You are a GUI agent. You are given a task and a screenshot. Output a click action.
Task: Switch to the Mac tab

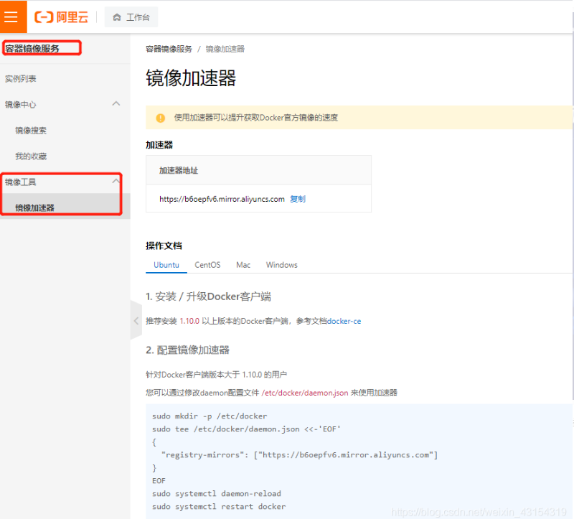coord(243,265)
